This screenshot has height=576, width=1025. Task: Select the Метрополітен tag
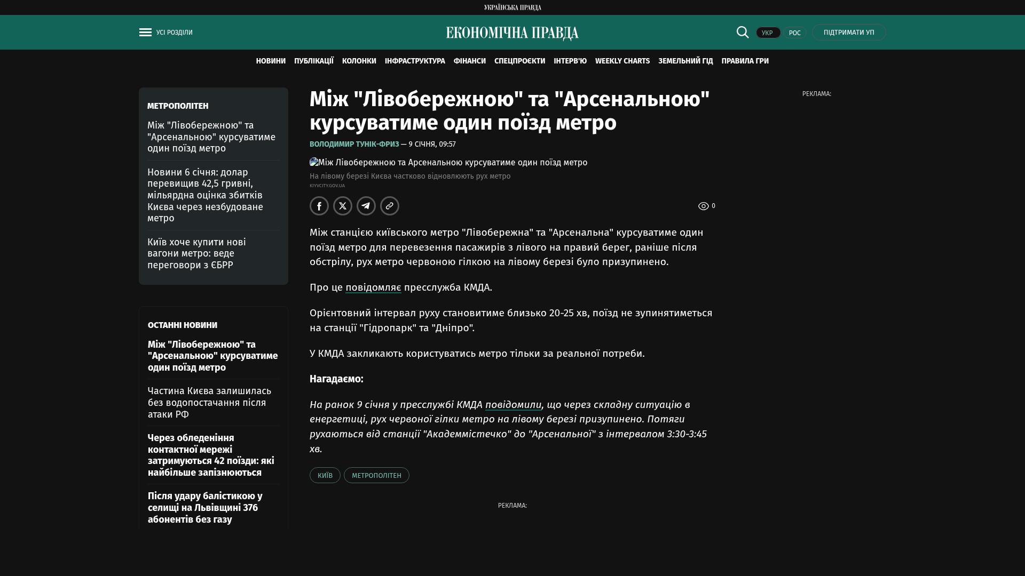coord(376,475)
